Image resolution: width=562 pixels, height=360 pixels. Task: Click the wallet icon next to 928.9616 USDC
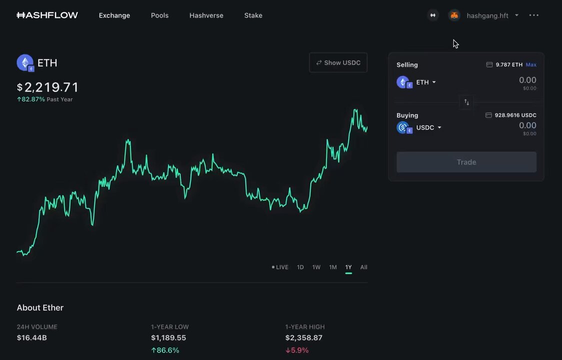click(488, 115)
